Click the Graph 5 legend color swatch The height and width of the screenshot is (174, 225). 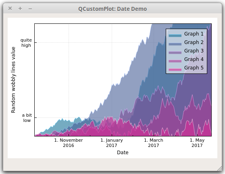tap(175, 69)
